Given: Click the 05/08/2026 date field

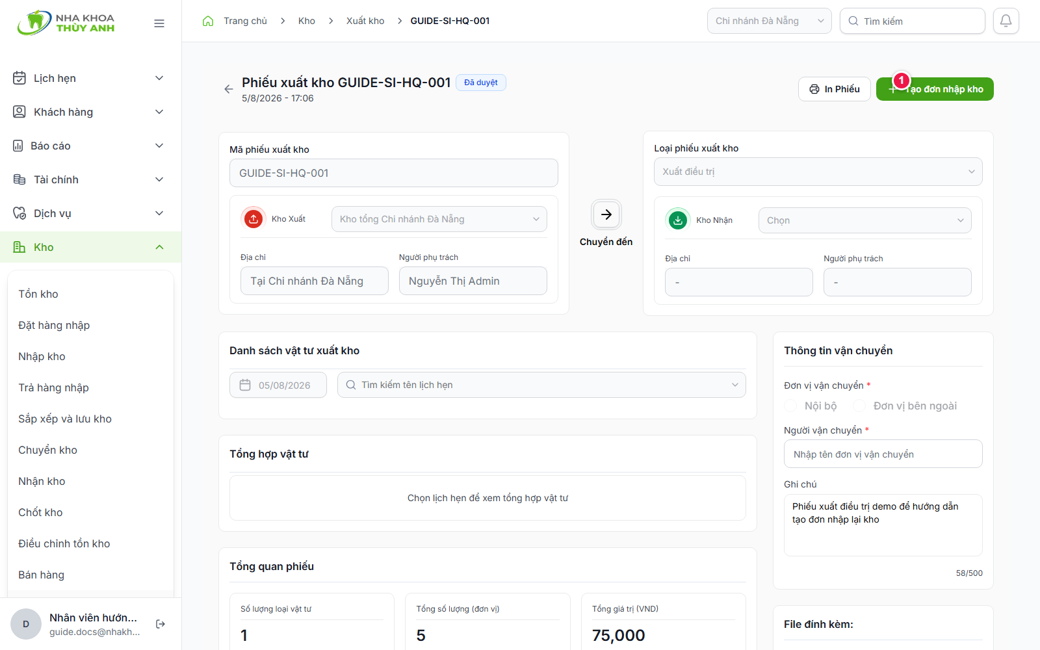Looking at the screenshot, I should [x=278, y=385].
